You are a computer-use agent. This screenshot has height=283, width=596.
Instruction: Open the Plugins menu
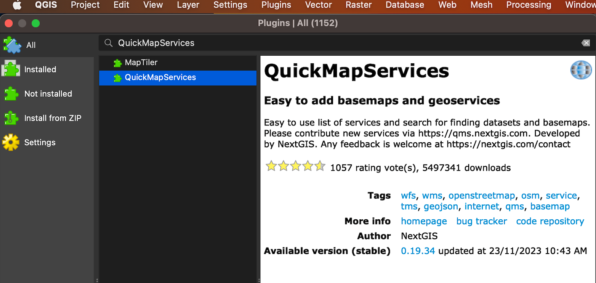coord(276,5)
